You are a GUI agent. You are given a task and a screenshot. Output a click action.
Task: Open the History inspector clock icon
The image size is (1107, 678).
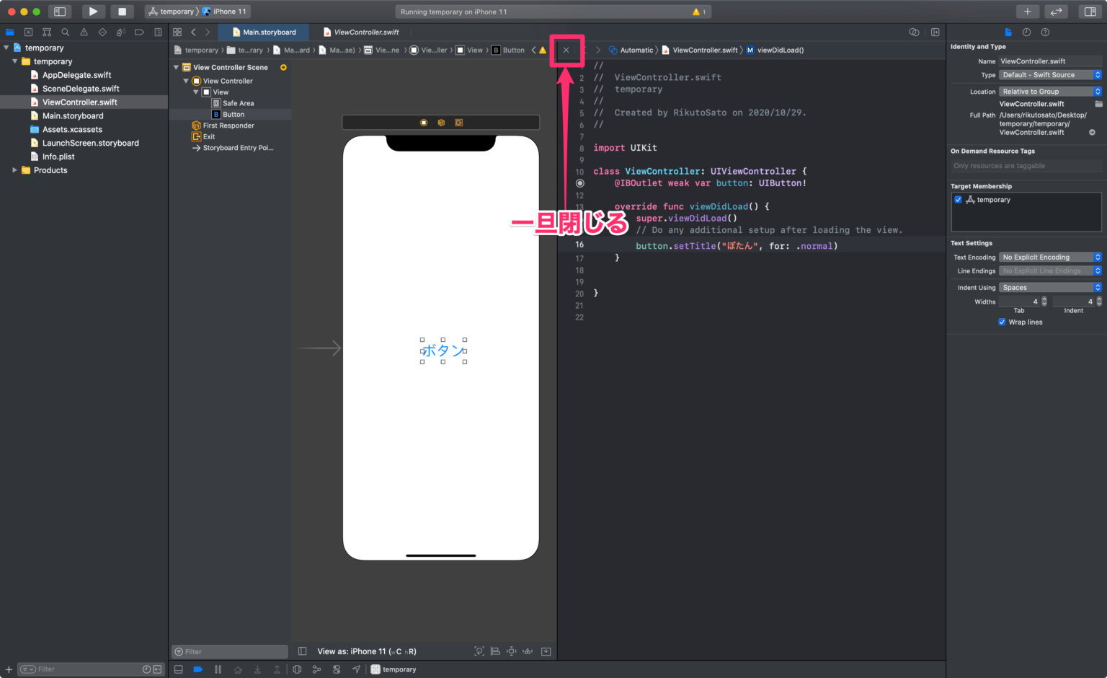[1026, 32]
